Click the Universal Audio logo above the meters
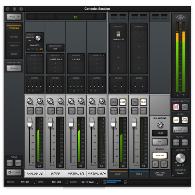This screenshot has width=195, height=195. click(x=180, y=17)
